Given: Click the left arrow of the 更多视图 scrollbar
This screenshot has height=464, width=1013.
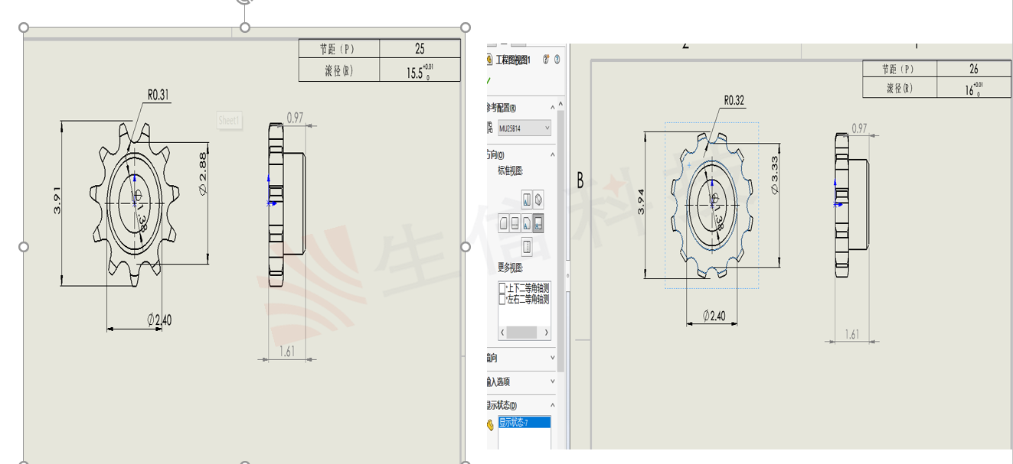Looking at the screenshot, I should 502,333.
